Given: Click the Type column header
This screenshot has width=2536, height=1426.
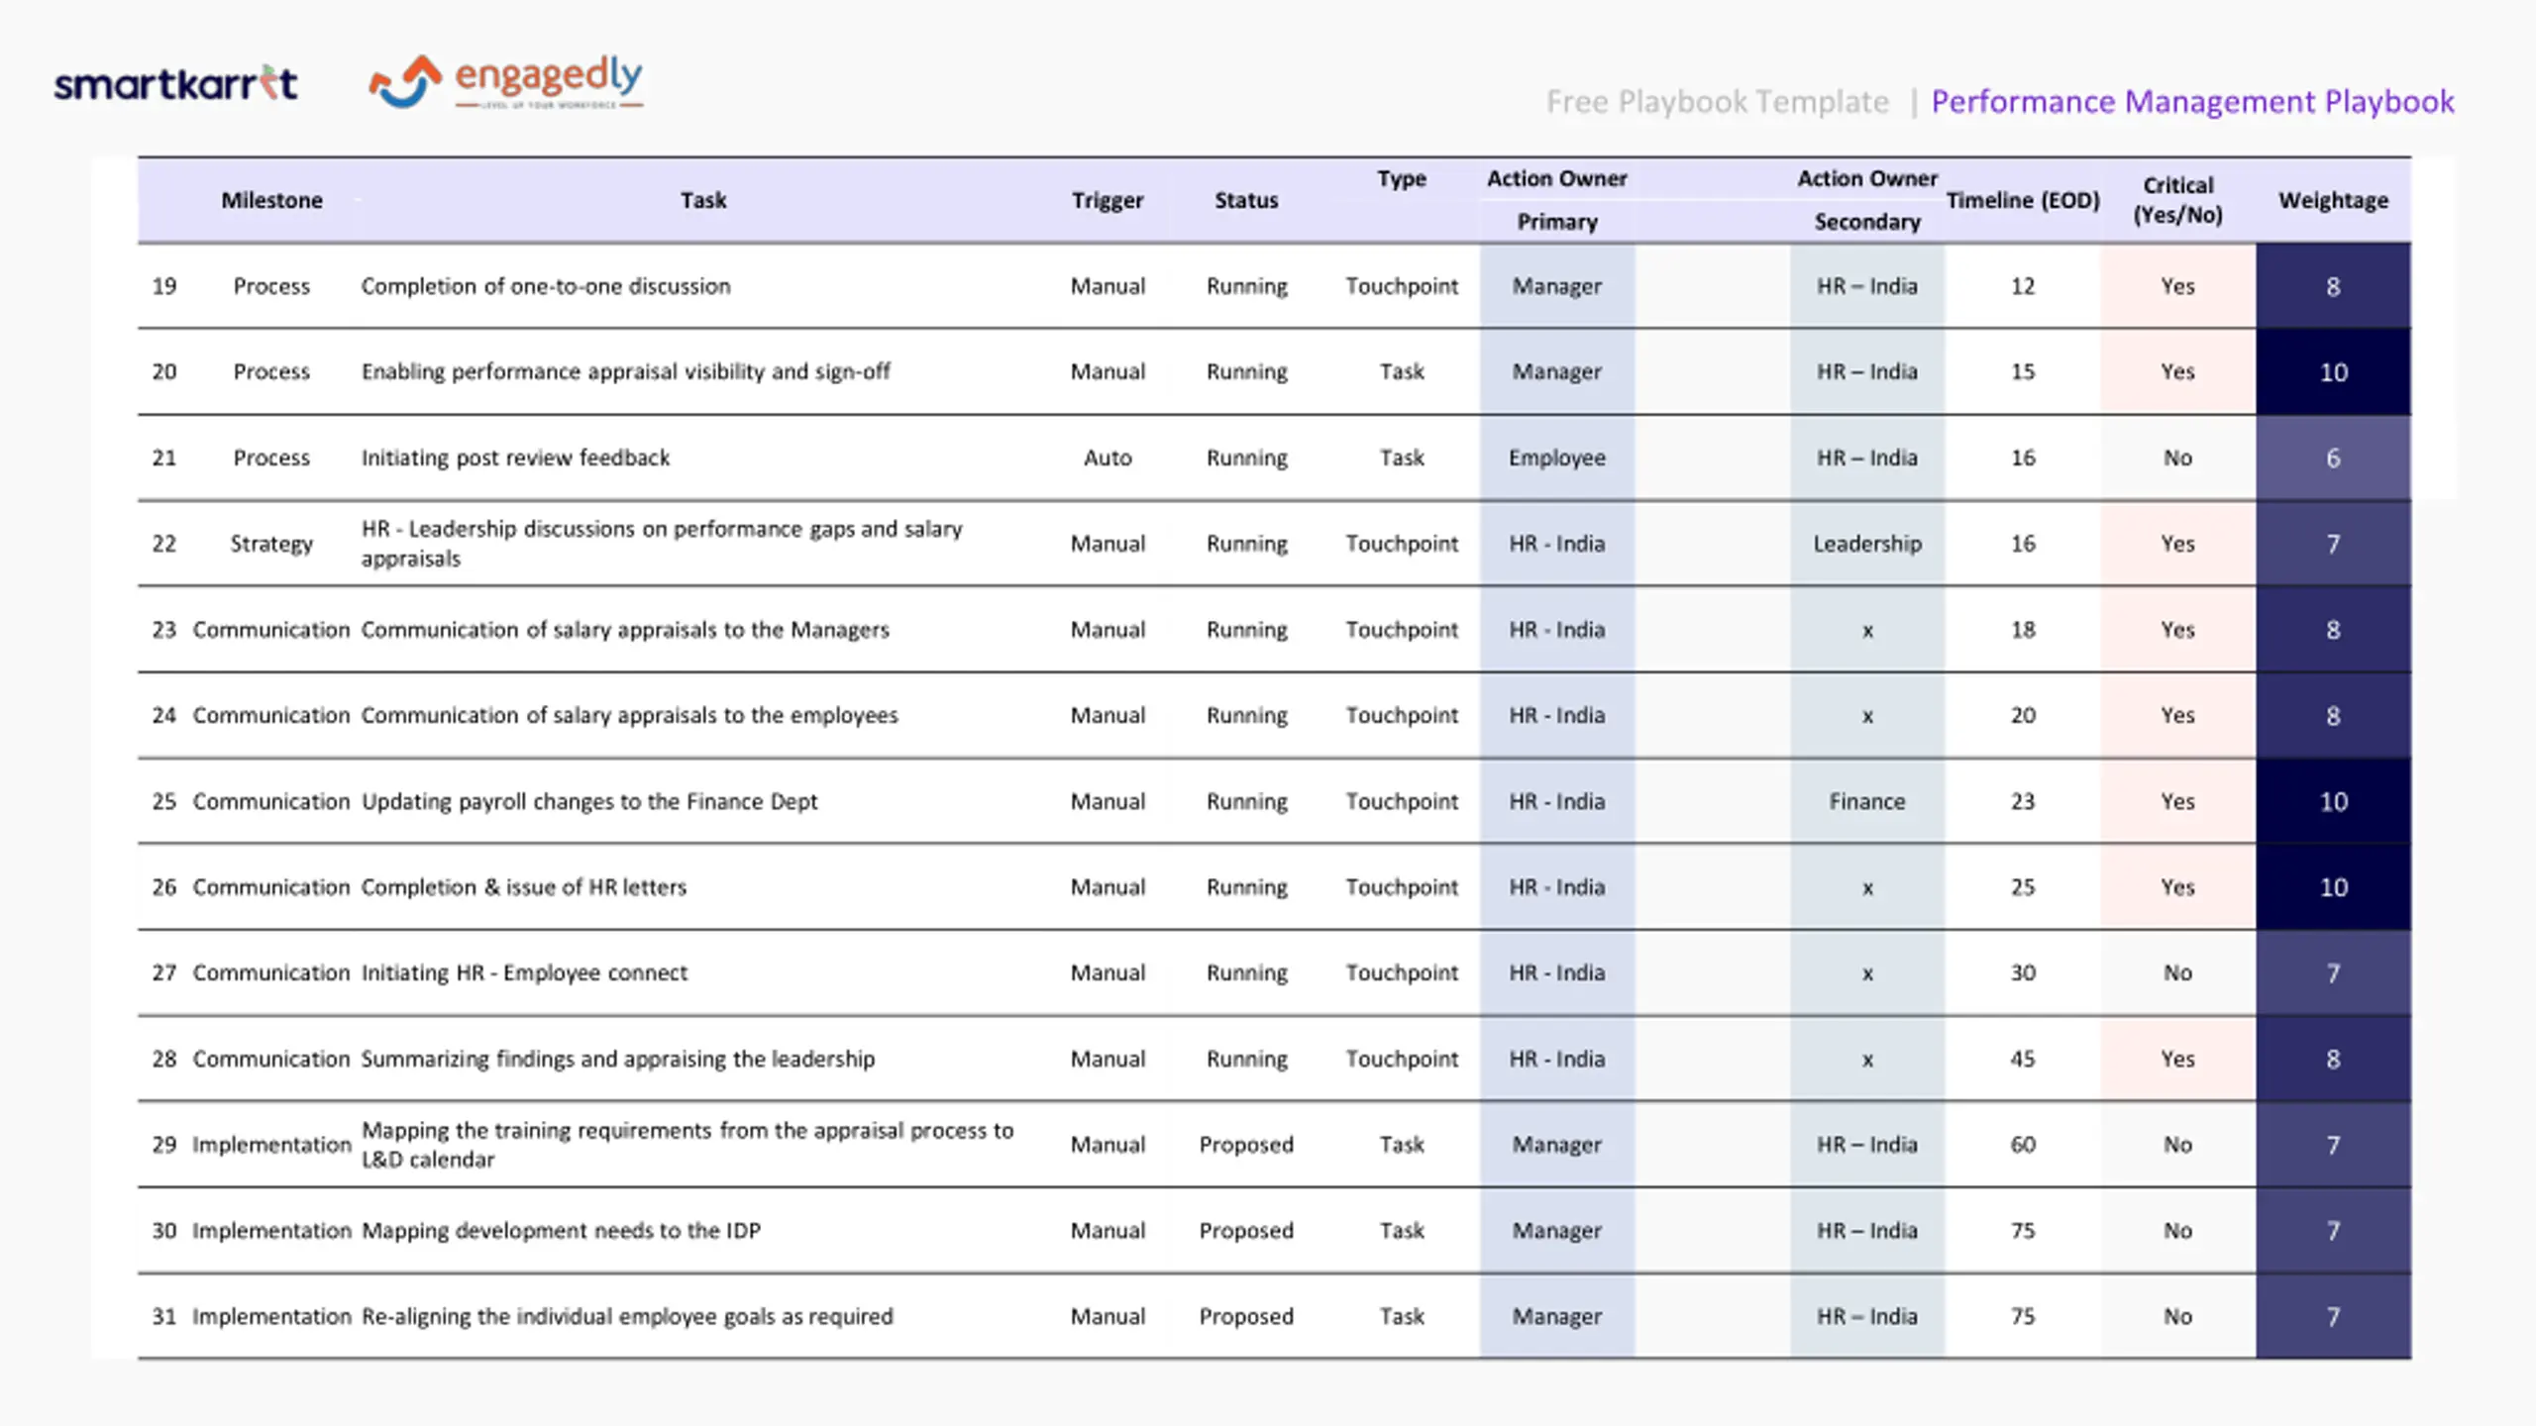Looking at the screenshot, I should click(1402, 179).
